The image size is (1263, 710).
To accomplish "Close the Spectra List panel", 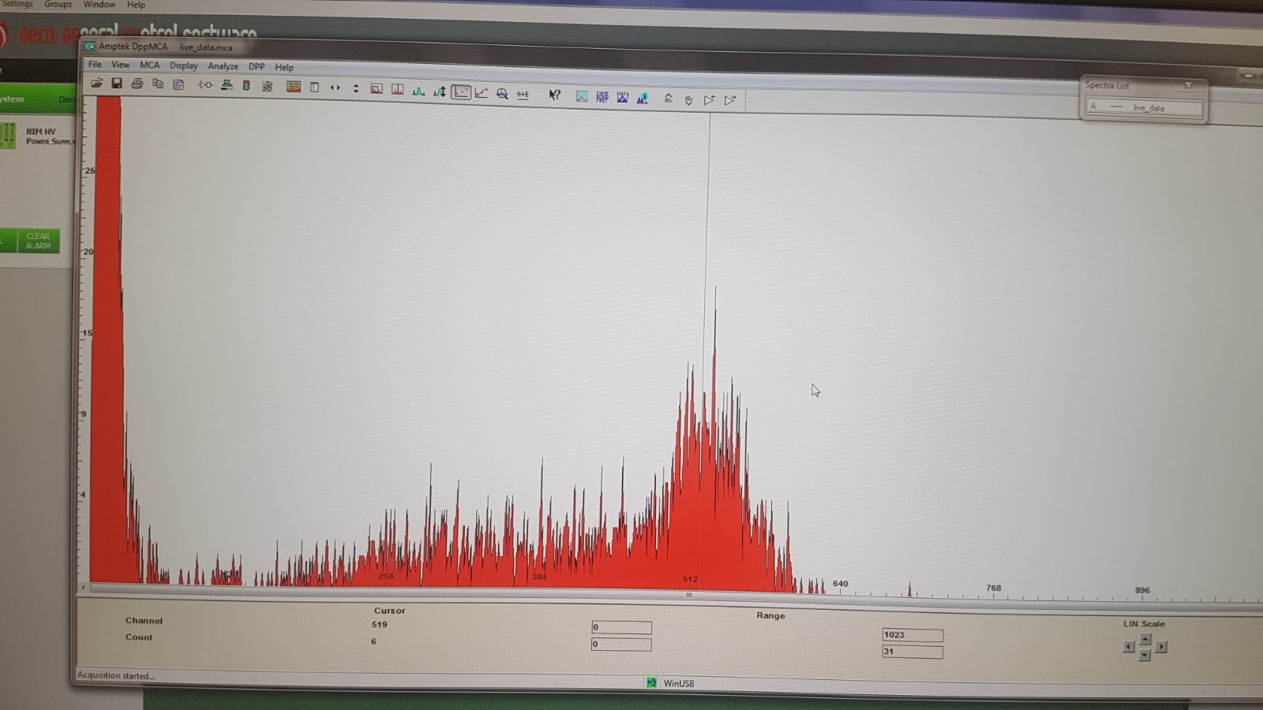I will coord(1188,85).
